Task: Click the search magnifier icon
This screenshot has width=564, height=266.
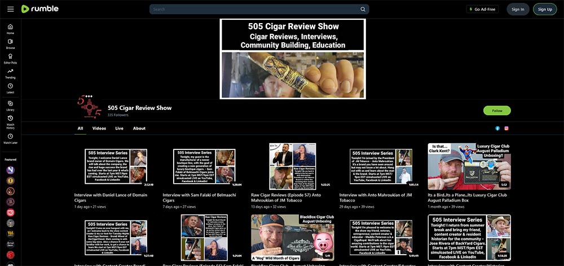Action: click(363, 10)
